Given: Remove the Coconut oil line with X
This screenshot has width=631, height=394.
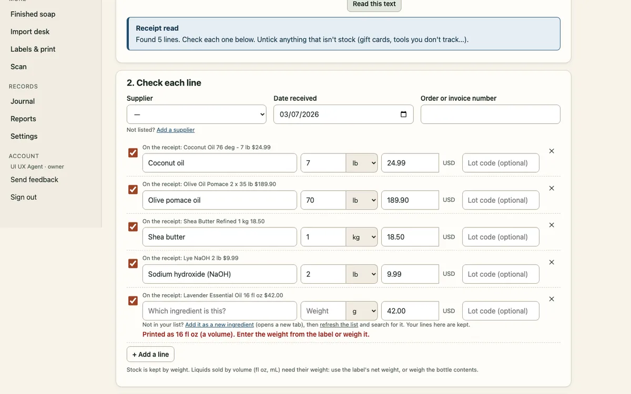Looking at the screenshot, I should click(x=552, y=151).
